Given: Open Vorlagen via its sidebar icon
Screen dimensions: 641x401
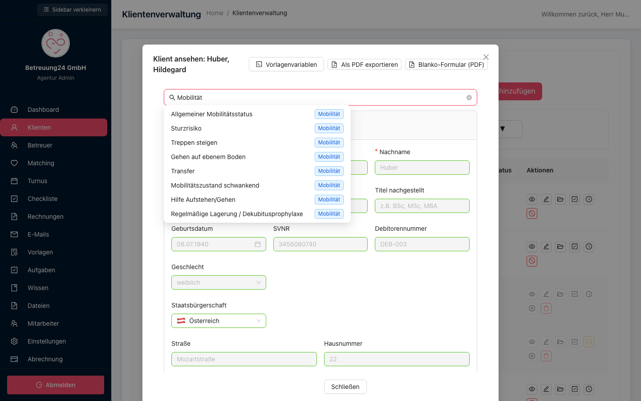Looking at the screenshot, I should tap(14, 252).
